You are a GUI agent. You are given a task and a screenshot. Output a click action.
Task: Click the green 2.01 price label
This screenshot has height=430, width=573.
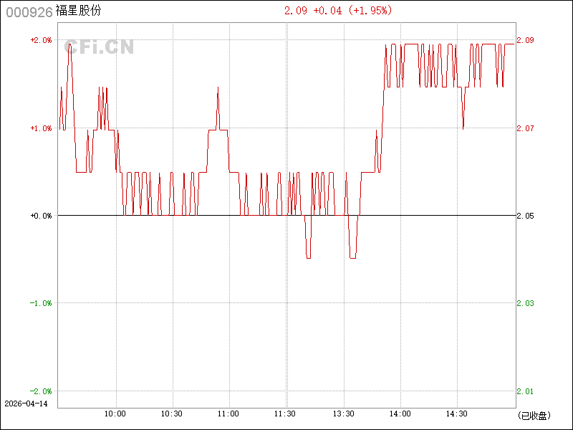(x=526, y=391)
